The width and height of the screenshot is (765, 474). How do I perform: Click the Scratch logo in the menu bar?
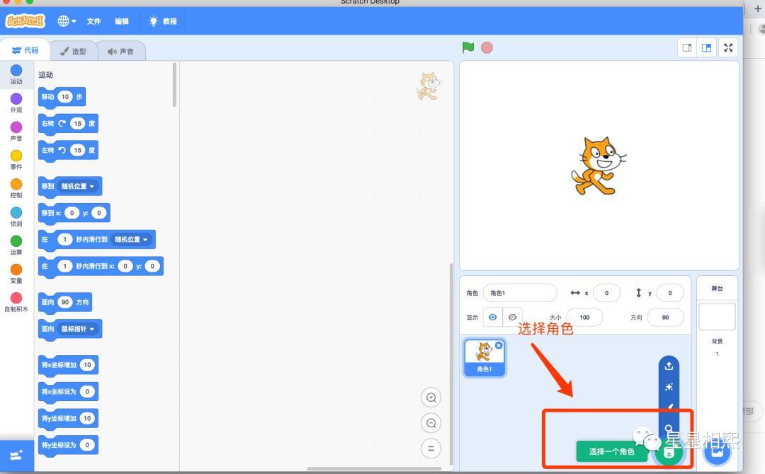(x=25, y=21)
